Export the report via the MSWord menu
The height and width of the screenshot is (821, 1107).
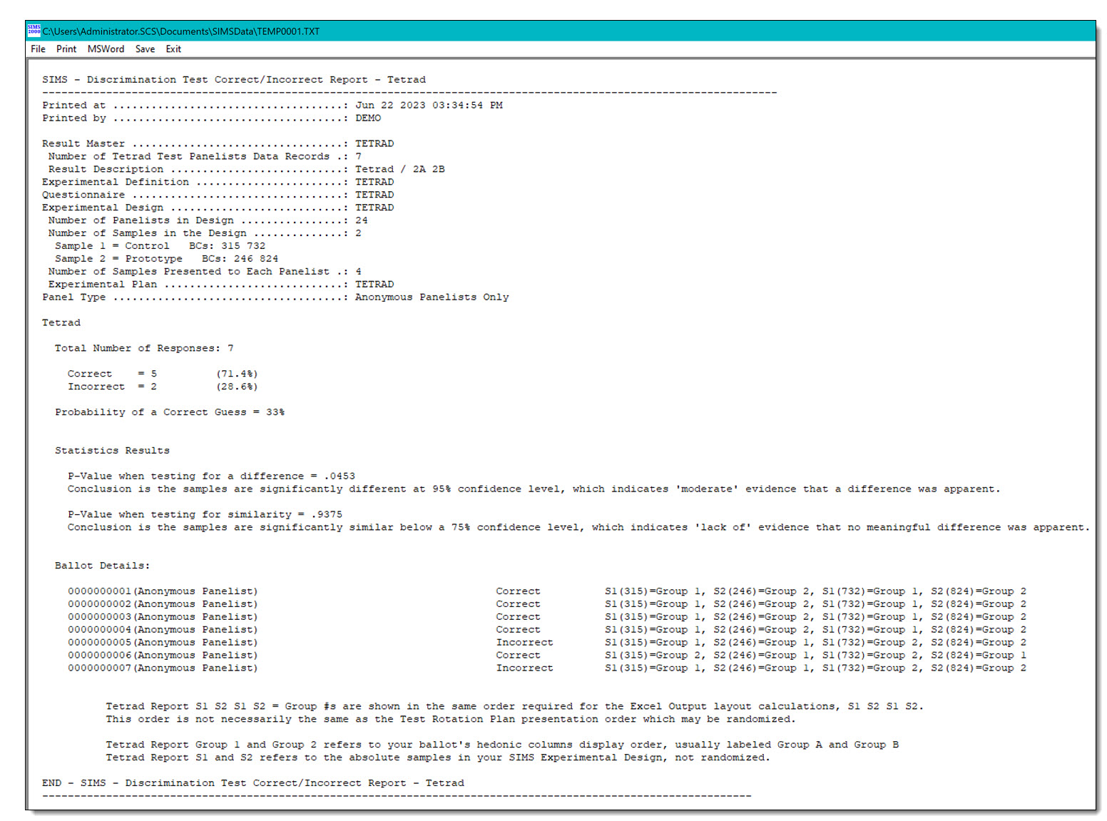pos(106,49)
